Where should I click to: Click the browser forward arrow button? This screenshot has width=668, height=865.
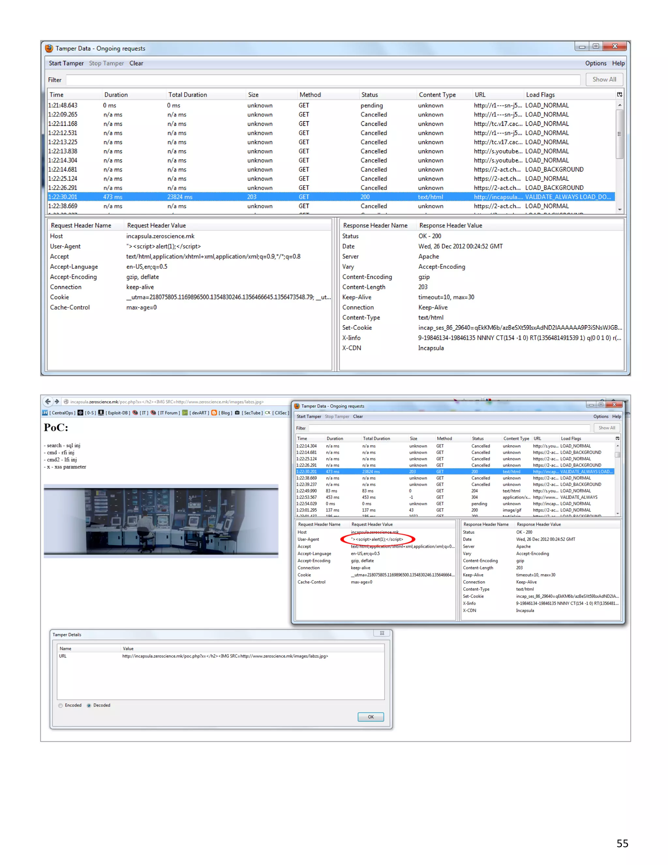57,401
